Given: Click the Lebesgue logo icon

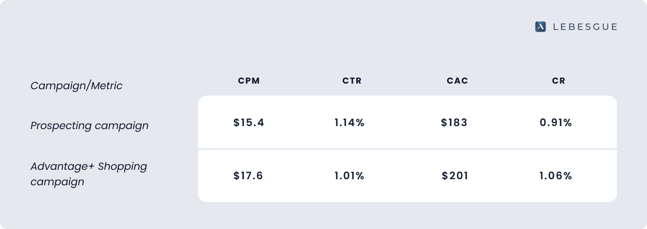Looking at the screenshot, I should tap(540, 27).
